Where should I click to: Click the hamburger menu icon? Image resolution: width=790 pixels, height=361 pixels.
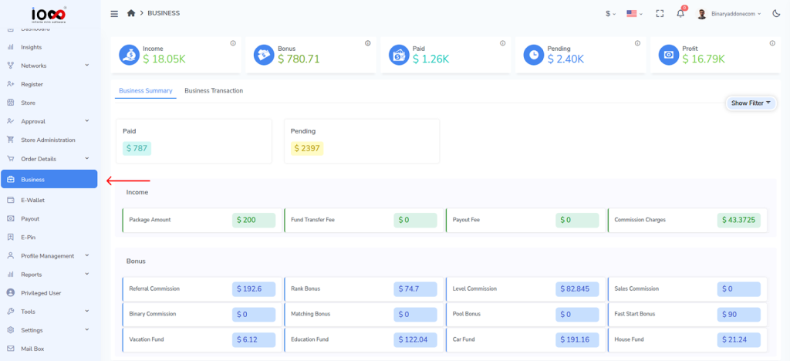[114, 13]
